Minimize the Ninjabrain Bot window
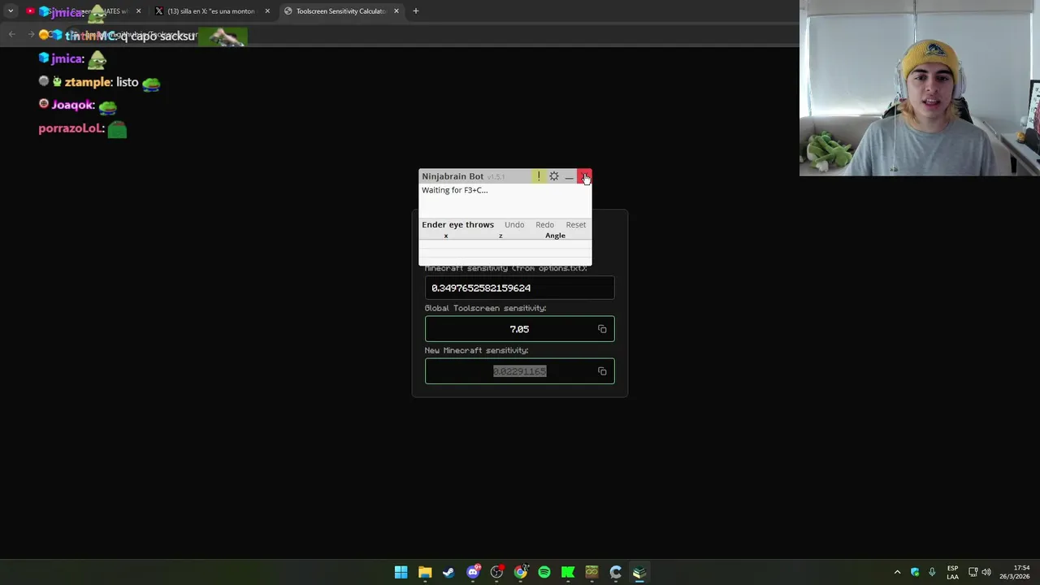Screen dimensions: 1040x585 pyautogui.click(x=569, y=176)
